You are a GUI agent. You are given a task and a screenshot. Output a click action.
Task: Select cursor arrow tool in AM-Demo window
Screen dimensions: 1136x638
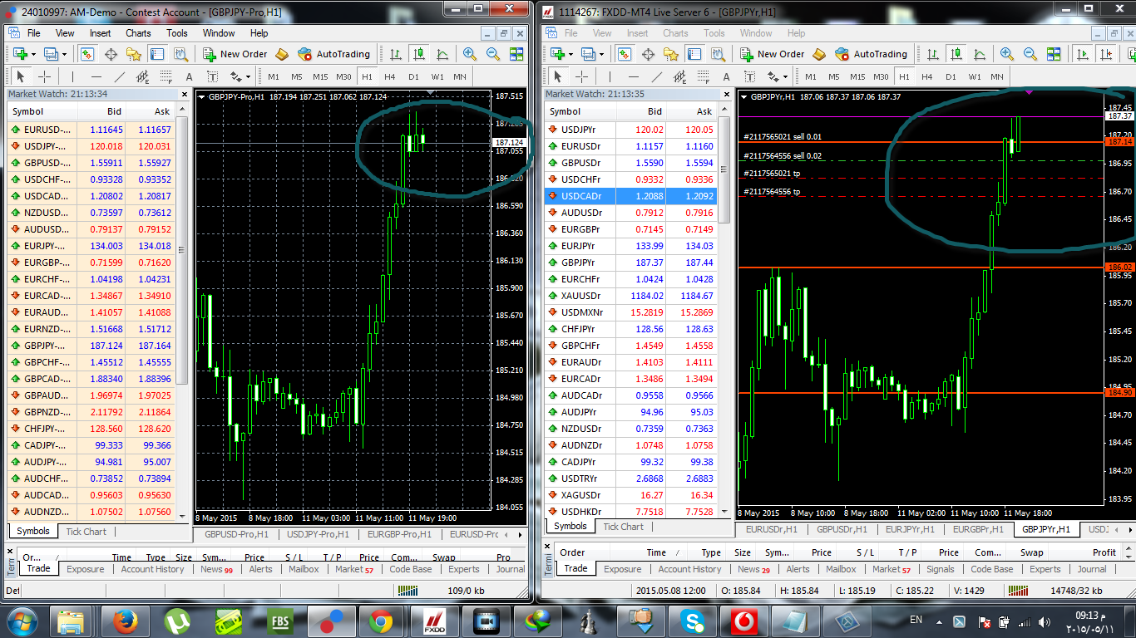22,76
